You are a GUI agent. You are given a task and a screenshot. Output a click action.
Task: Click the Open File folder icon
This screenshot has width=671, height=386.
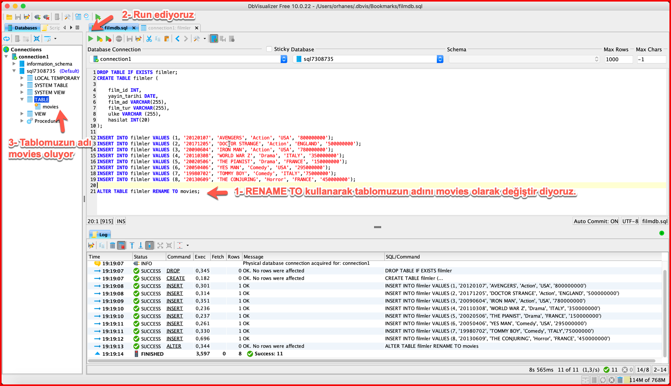pos(9,17)
